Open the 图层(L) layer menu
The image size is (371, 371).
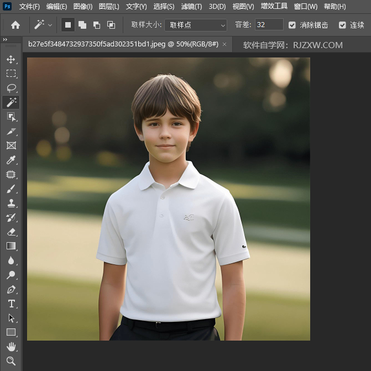coord(110,7)
